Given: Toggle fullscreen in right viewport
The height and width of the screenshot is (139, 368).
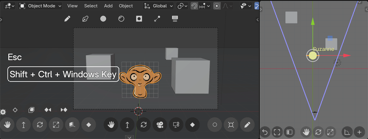Looking at the screenshot, I should tap(277, 132).
